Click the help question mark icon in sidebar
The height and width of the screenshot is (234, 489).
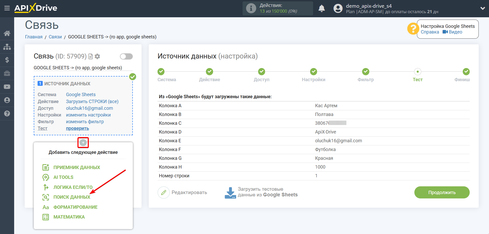pos(7,113)
